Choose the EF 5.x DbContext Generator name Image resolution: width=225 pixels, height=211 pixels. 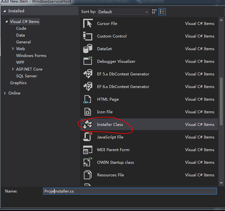pyautogui.click(x=123, y=74)
